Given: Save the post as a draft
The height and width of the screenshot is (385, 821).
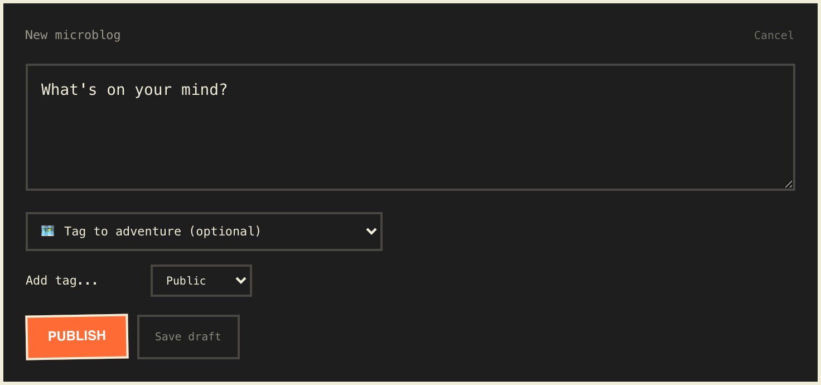Looking at the screenshot, I should [188, 336].
